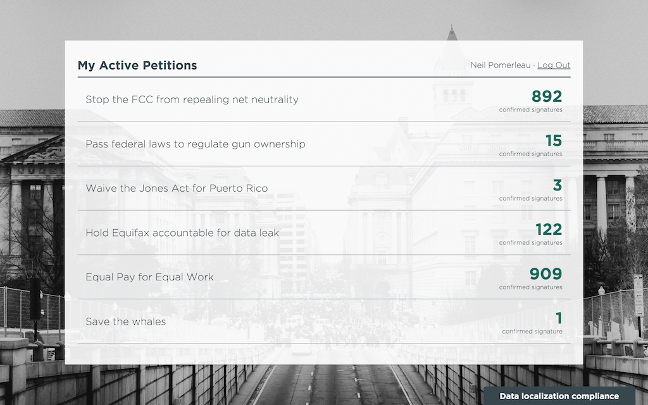This screenshot has height=405, width=648.
Task: Click the Log Out link
Action: click(x=554, y=65)
